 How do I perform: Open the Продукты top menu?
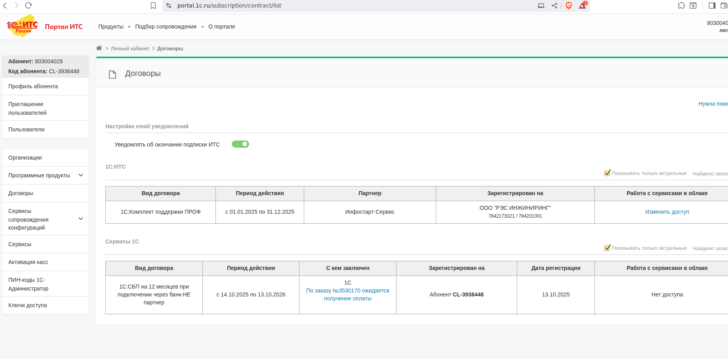coord(111,27)
